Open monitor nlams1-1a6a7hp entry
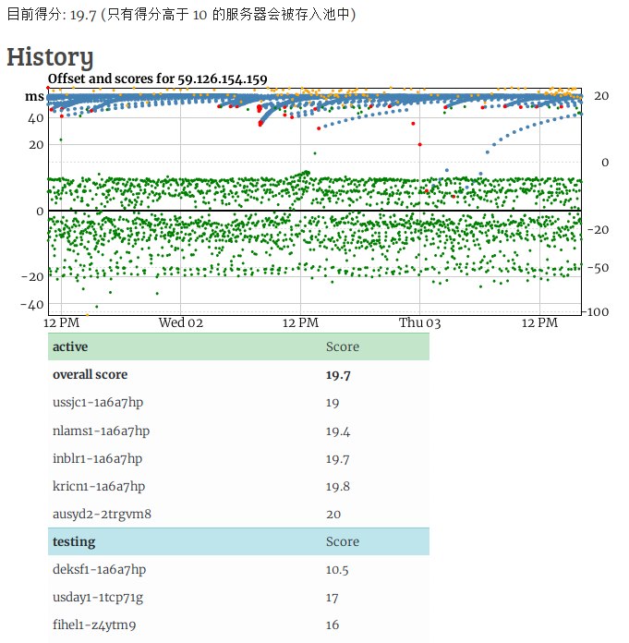Viewport: 629px width, 643px height. (101, 431)
